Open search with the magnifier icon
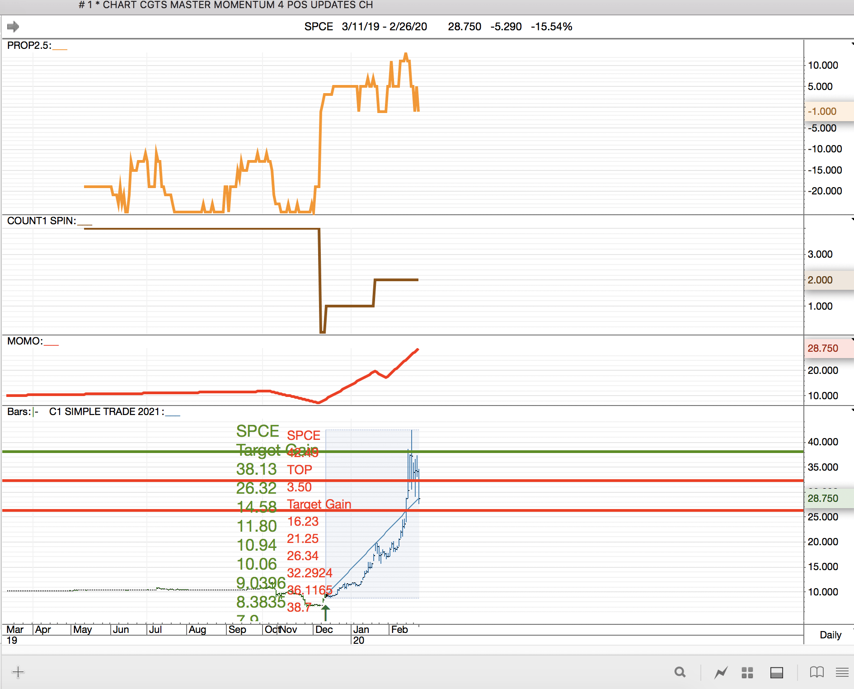Viewport: 854px width, 689px height. click(x=680, y=672)
